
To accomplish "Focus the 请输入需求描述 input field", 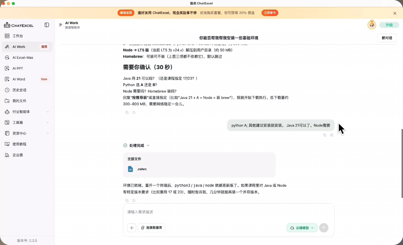I will (x=228, y=212).
